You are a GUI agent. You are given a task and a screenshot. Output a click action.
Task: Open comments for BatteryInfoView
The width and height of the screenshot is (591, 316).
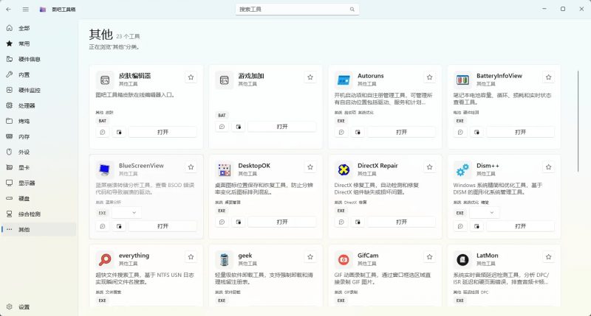460,133
